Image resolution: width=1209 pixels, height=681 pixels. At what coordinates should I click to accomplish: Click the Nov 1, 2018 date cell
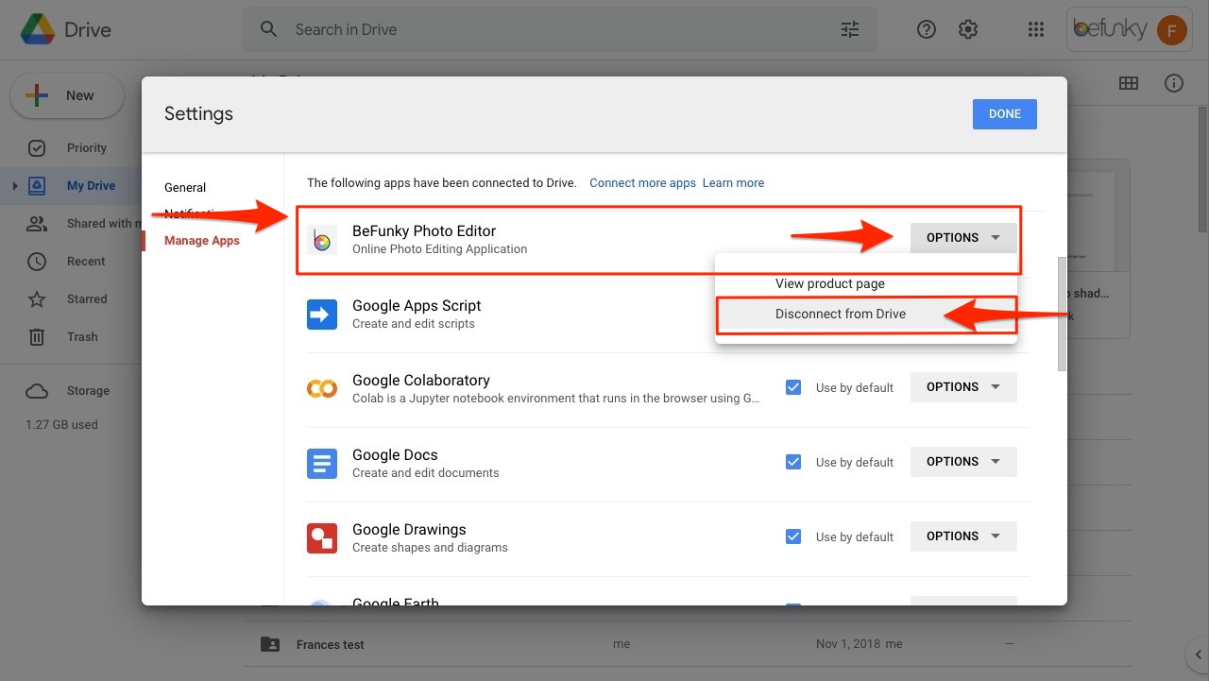tap(848, 644)
